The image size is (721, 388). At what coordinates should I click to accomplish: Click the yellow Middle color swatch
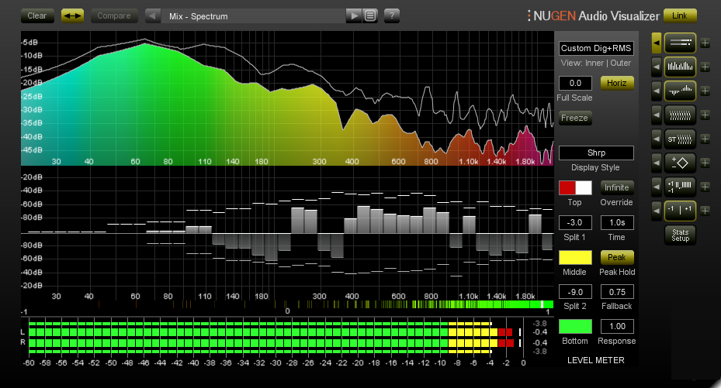pyautogui.click(x=575, y=257)
